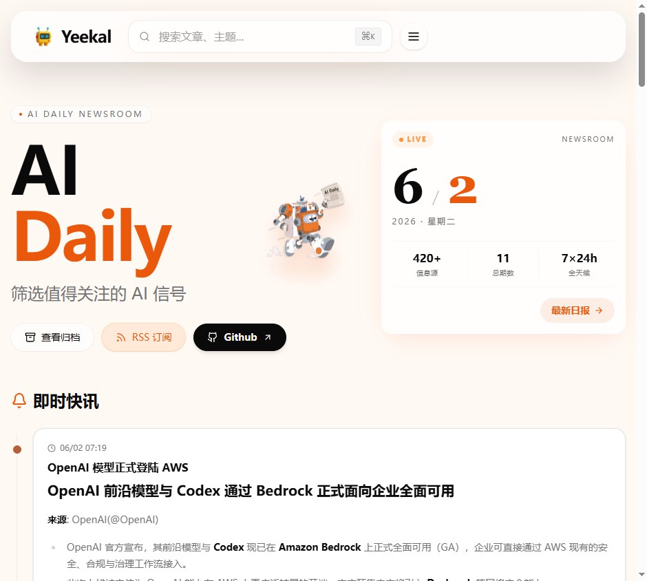Click the date number 6
Image resolution: width=647 pixels, height=581 pixels.
(x=408, y=187)
